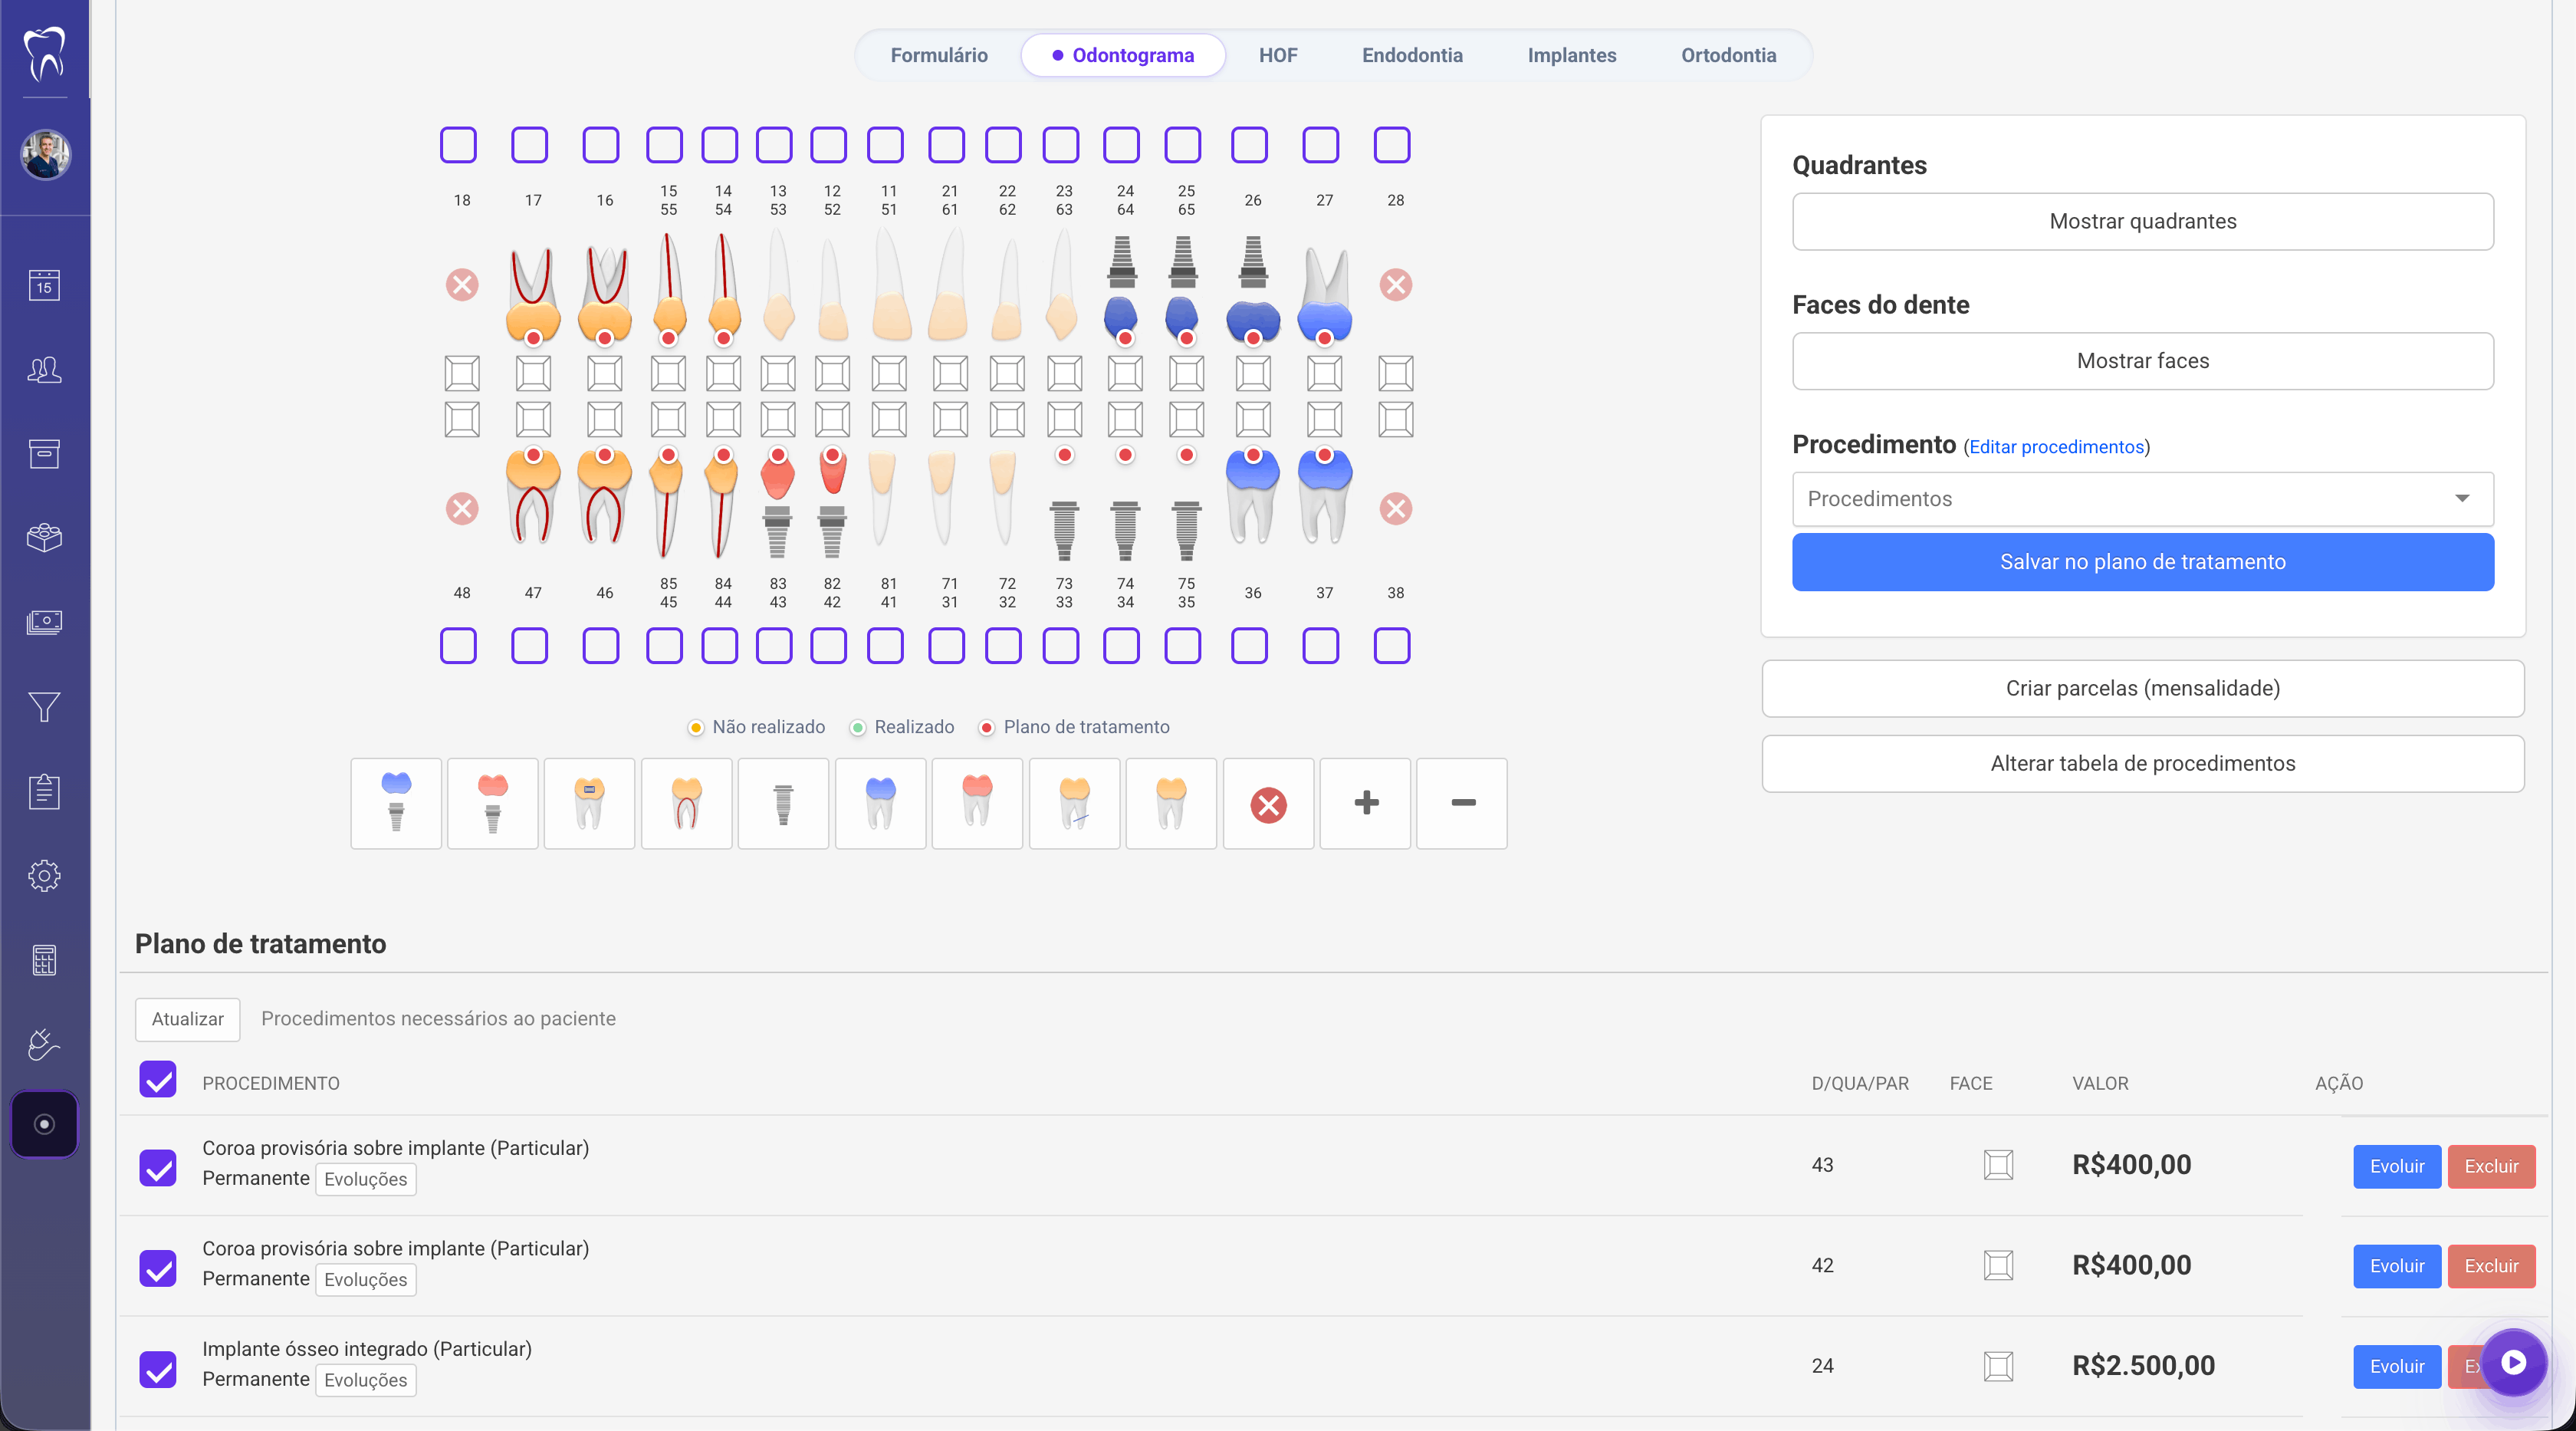Select the root canal tooth tool
Image resolution: width=2576 pixels, height=1431 pixels.
686,803
